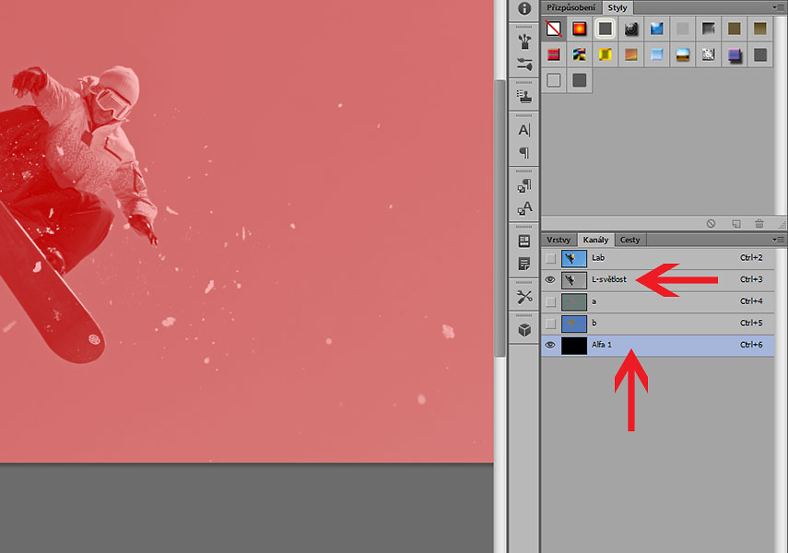Open the Character Styles panel icon
Screen dimensions: 788x553
[524, 207]
